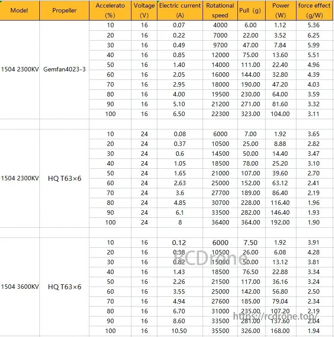Select the 22300 rotational speed cell

[x=220, y=114]
